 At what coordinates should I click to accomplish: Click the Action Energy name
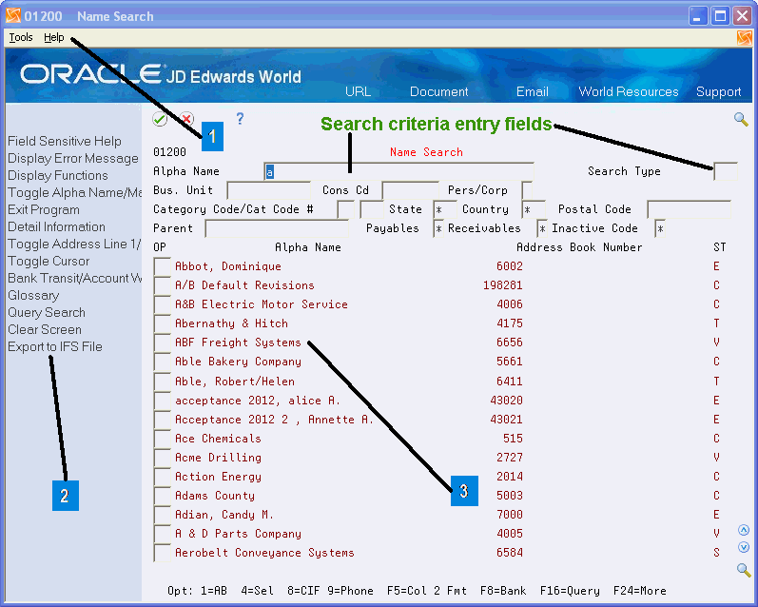[x=218, y=477]
